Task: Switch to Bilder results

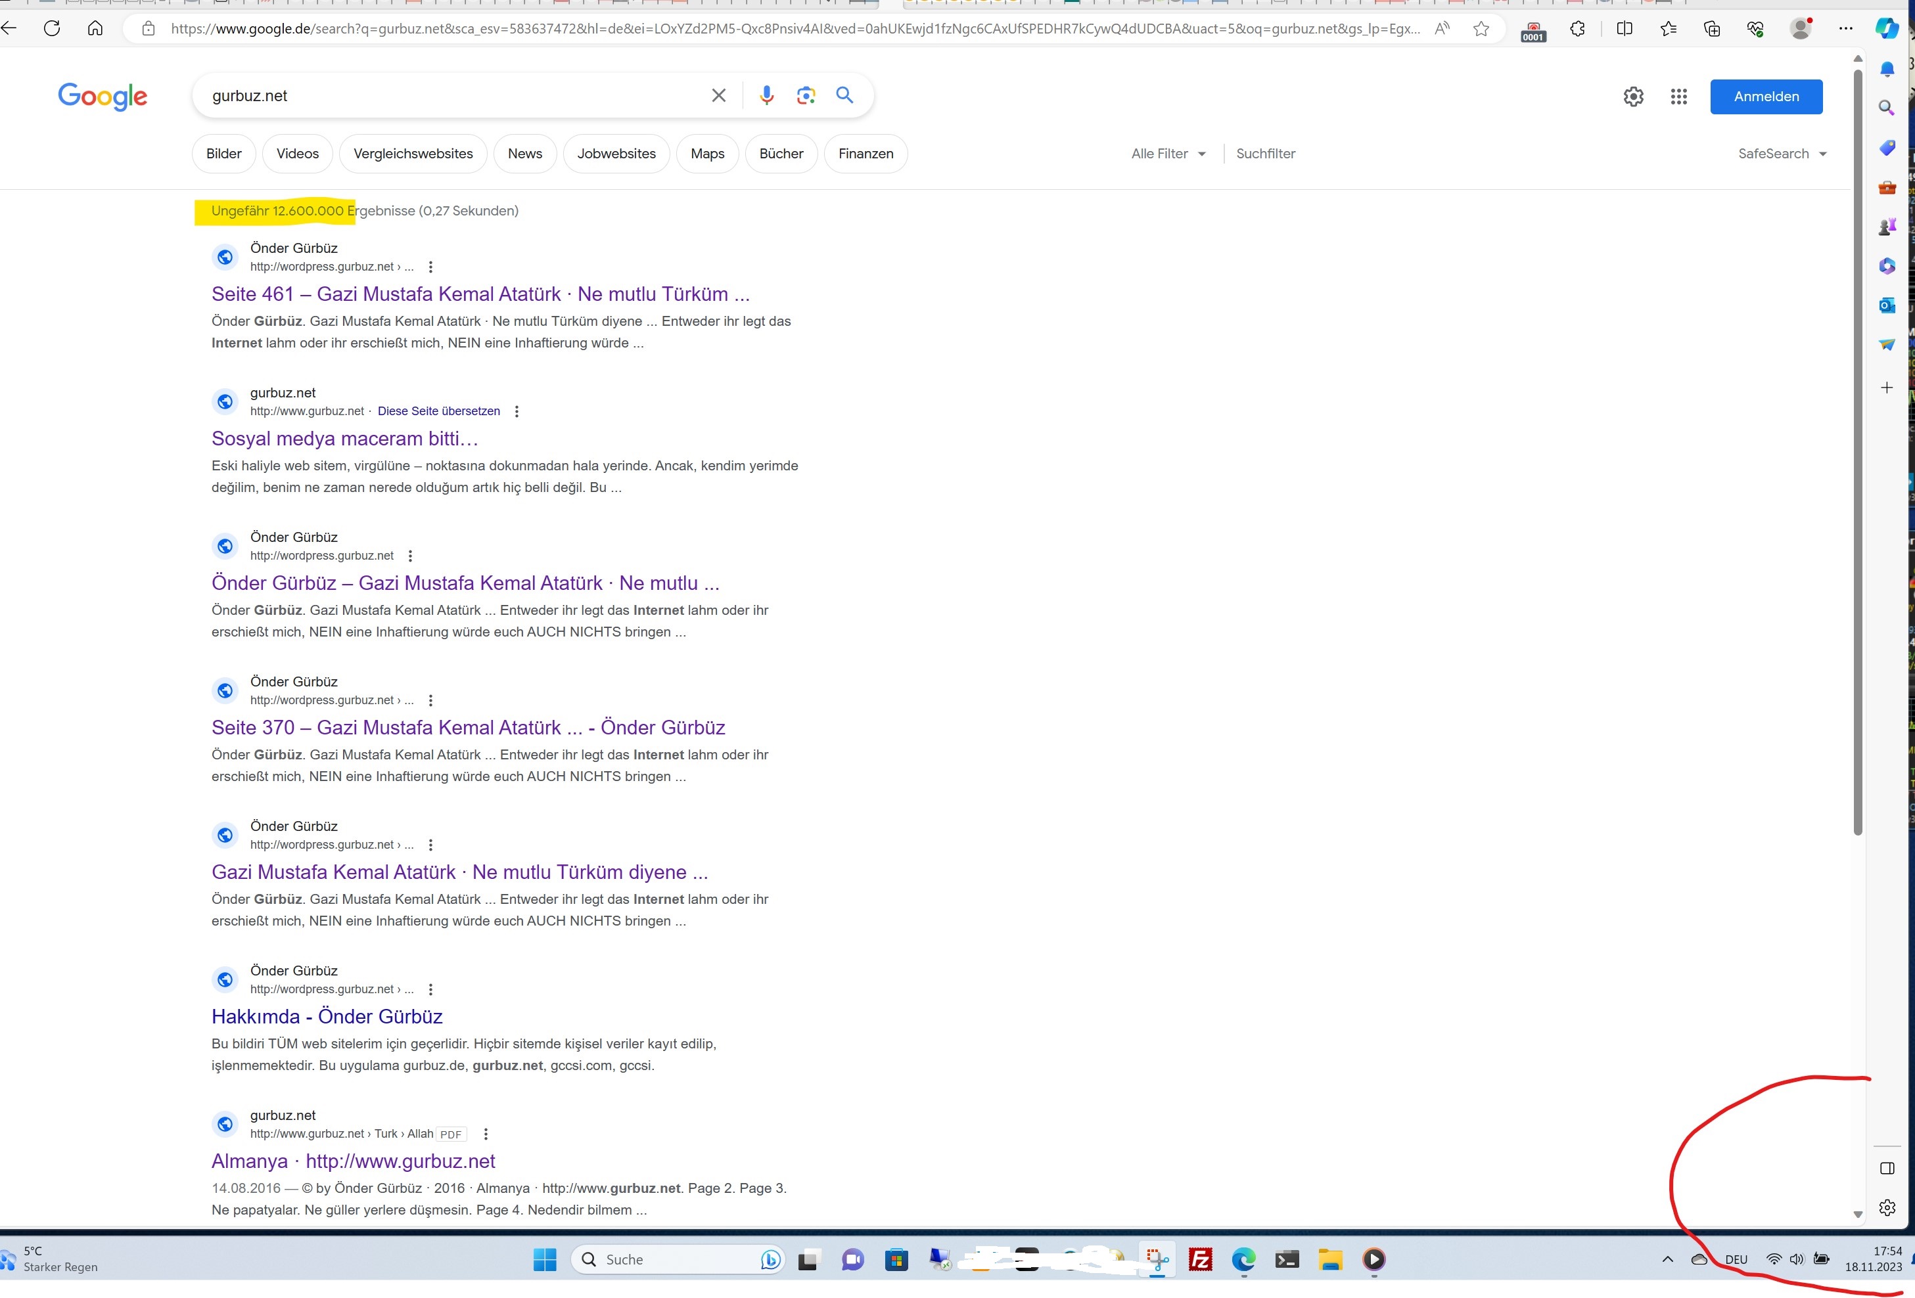Action: point(223,154)
